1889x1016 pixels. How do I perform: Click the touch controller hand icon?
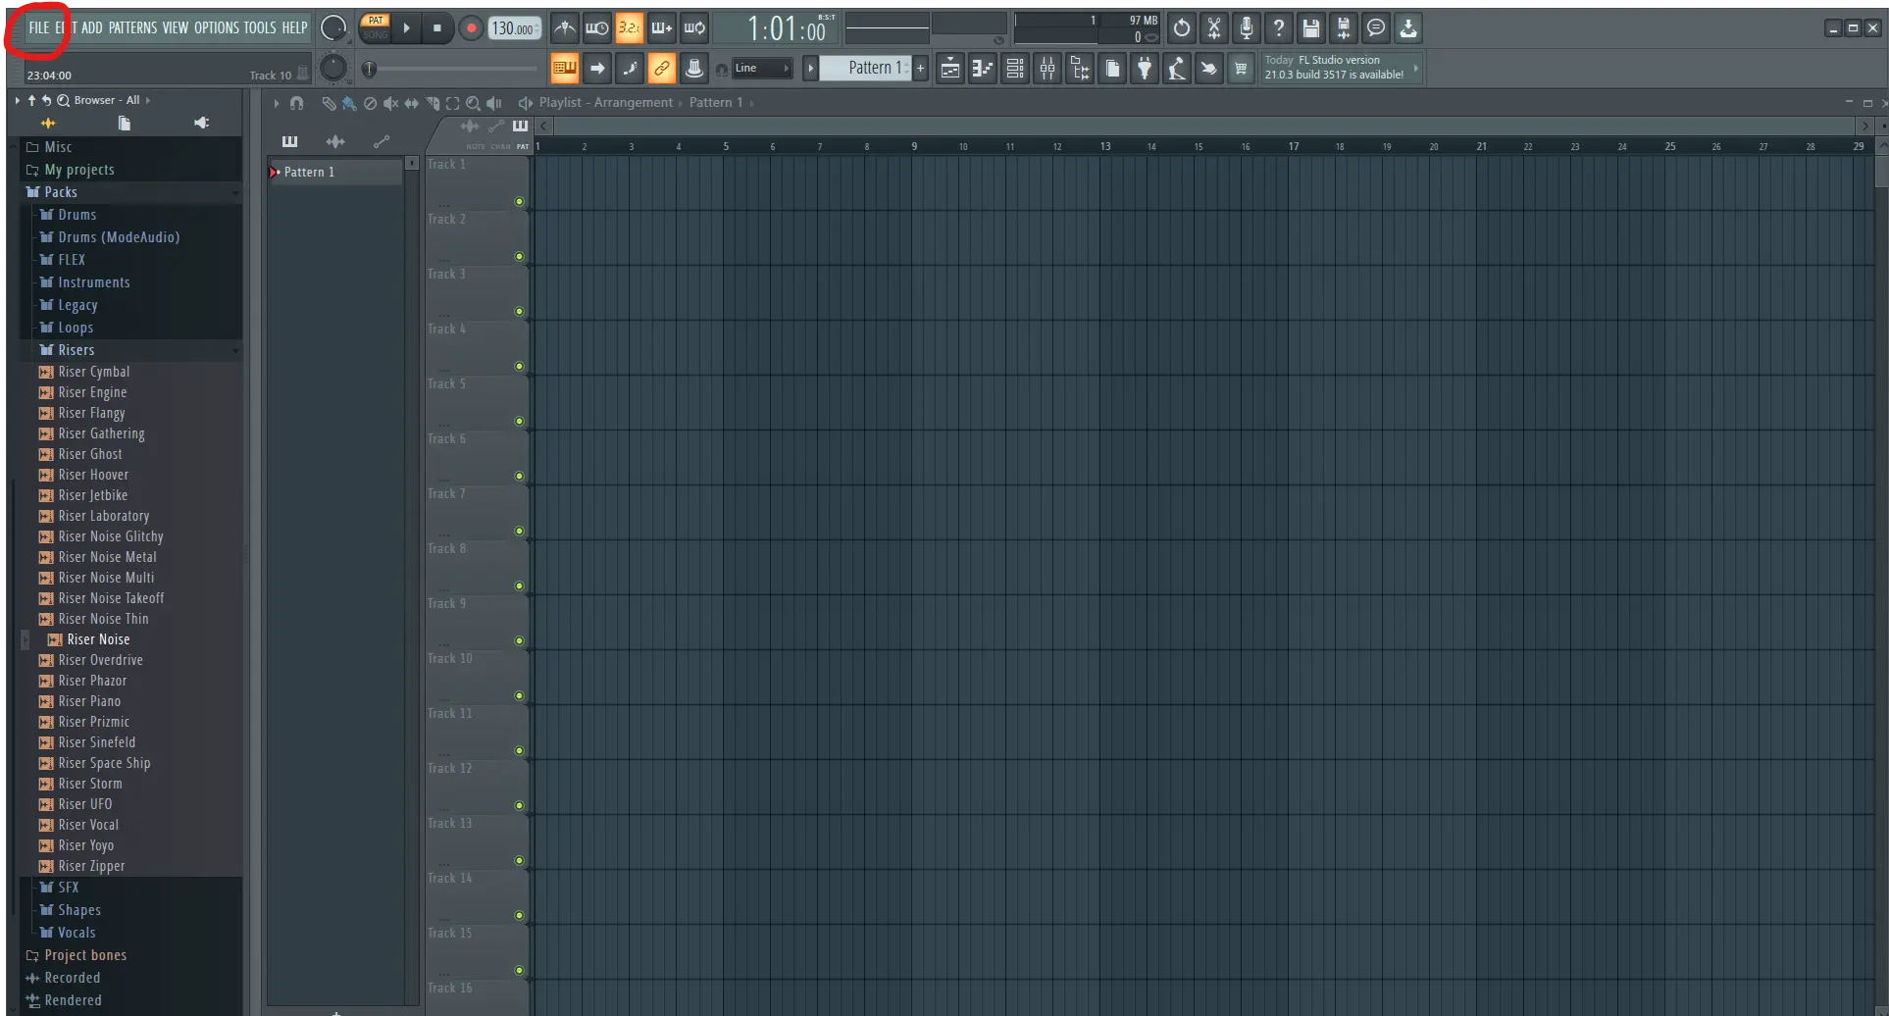[1209, 68]
